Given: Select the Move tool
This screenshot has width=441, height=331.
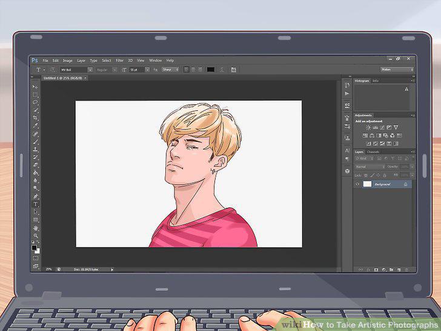Looking at the screenshot, I should [35, 87].
